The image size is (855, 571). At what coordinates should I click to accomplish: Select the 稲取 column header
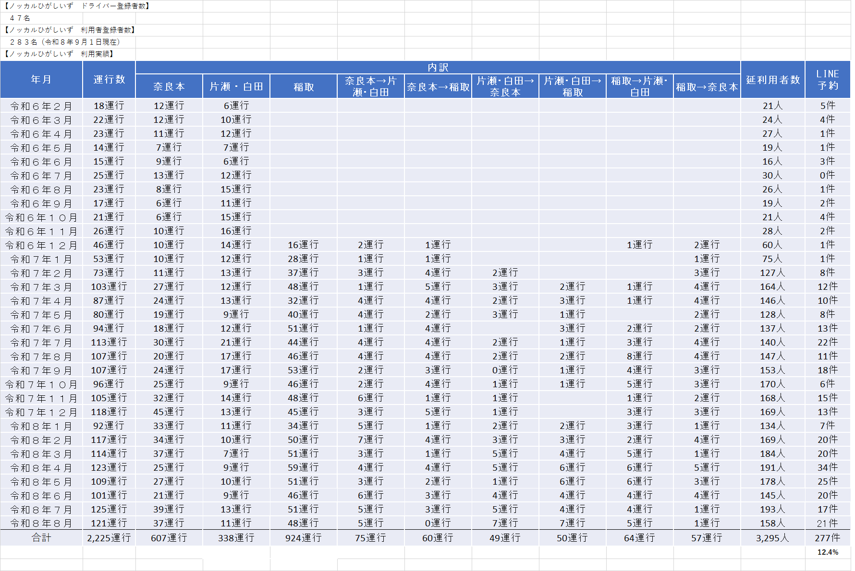click(x=304, y=86)
